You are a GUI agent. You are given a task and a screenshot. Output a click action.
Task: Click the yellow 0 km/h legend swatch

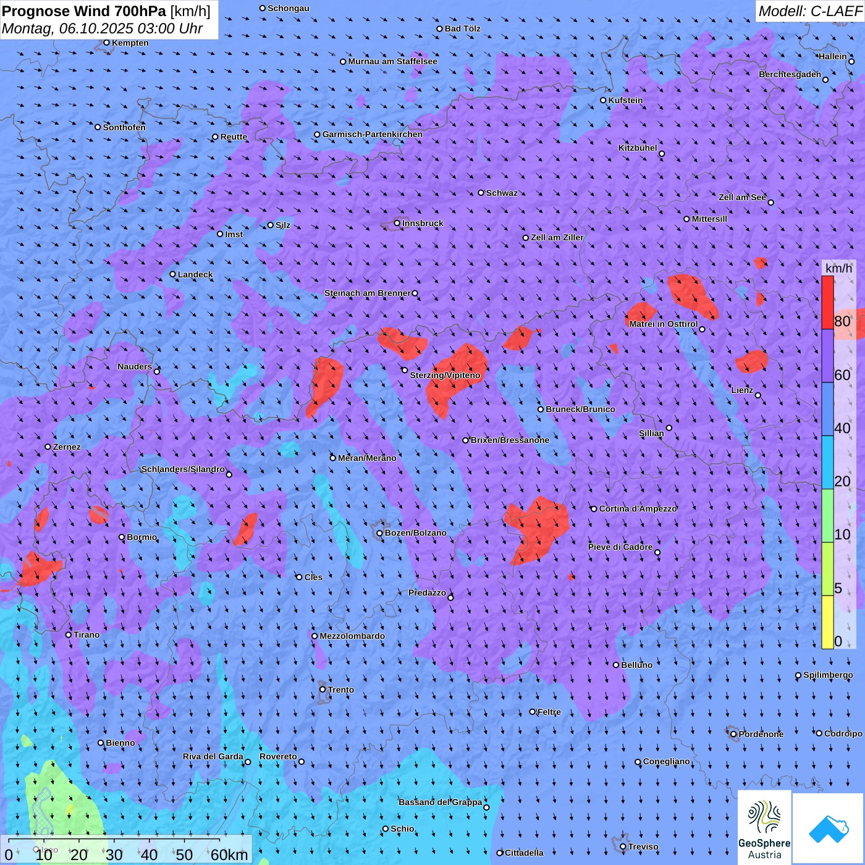point(827,622)
